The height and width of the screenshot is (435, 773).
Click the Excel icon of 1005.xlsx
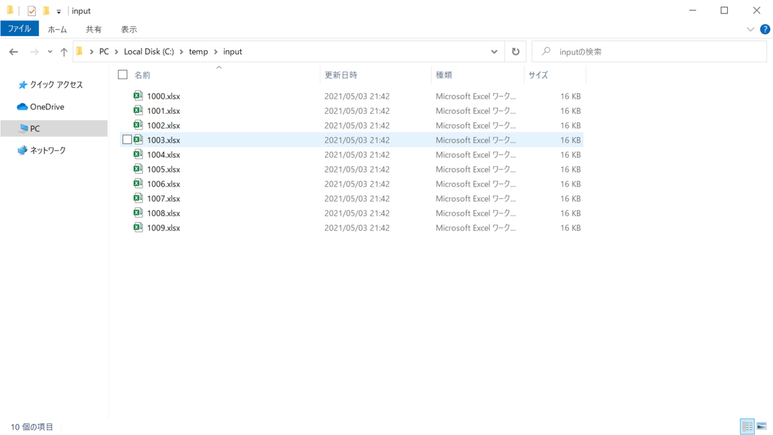(x=138, y=169)
